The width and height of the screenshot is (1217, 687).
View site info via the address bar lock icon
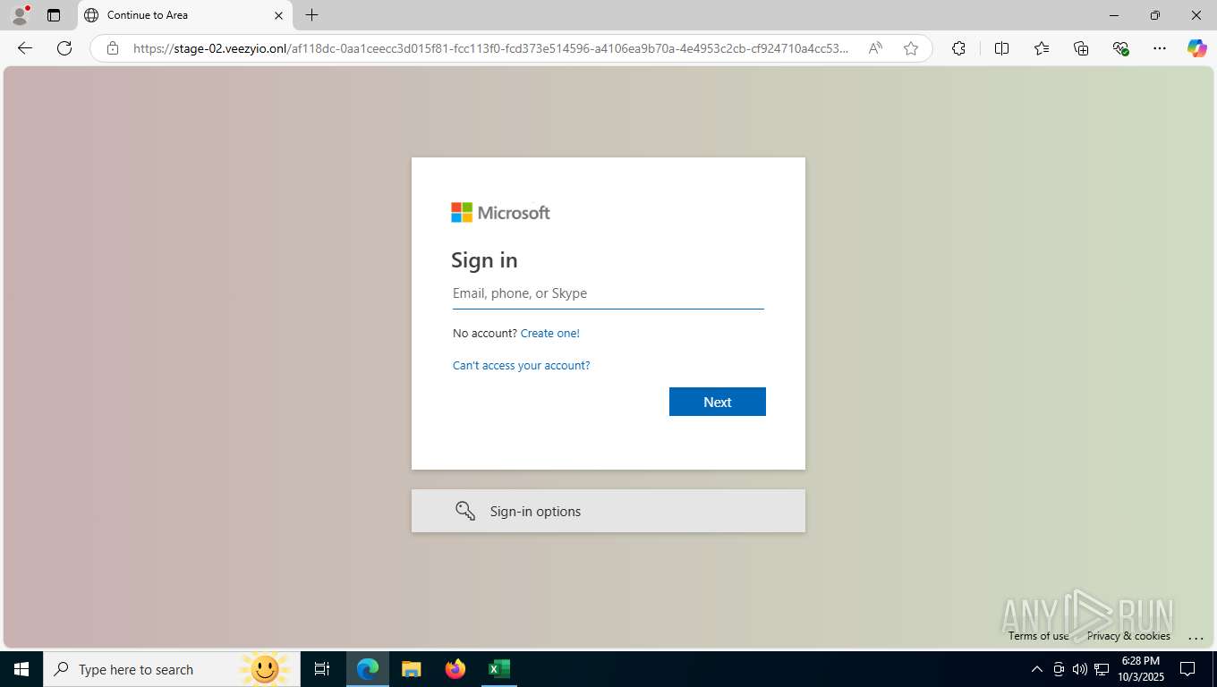pyautogui.click(x=113, y=48)
